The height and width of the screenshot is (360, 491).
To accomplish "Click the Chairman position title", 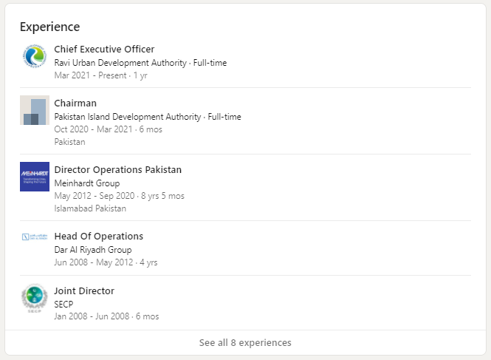I will 75,103.
